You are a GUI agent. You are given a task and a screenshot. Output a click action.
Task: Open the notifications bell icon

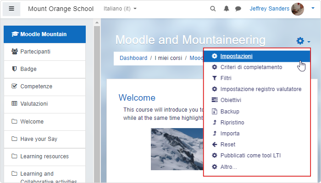tap(226, 9)
